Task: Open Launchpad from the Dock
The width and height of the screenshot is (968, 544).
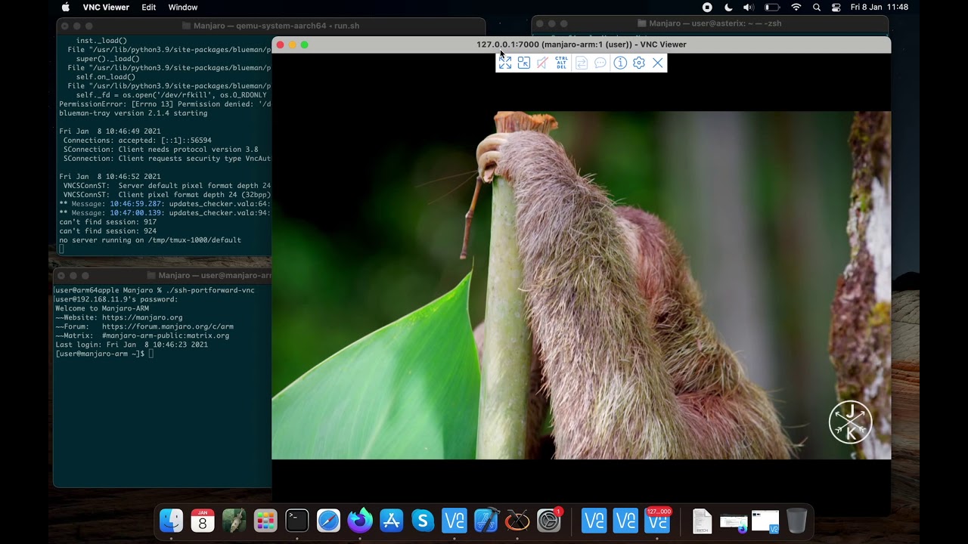Action: click(265, 521)
